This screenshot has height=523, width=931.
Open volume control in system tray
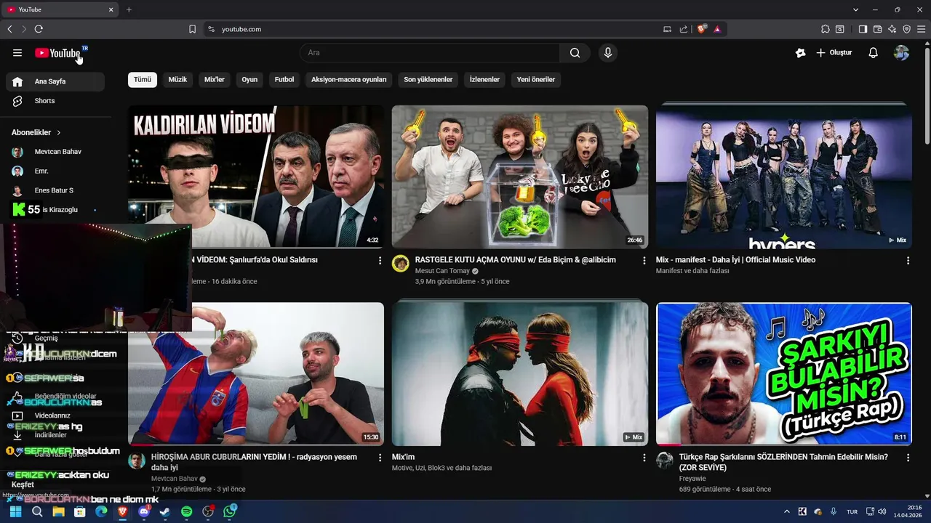[x=882, y=511]
